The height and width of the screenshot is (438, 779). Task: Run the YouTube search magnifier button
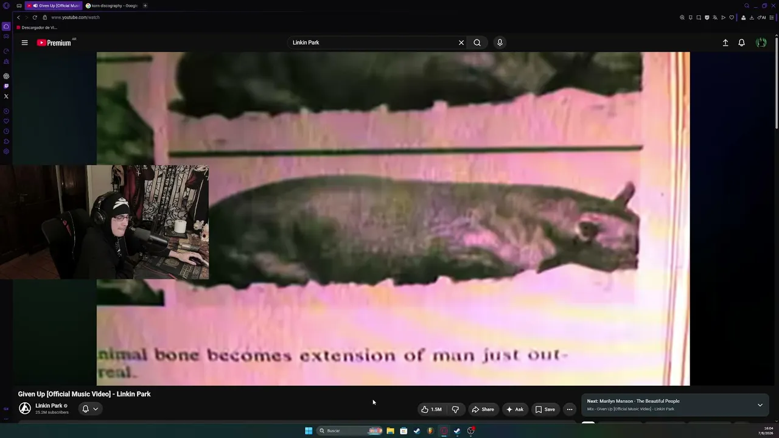[x=477, y=43]
